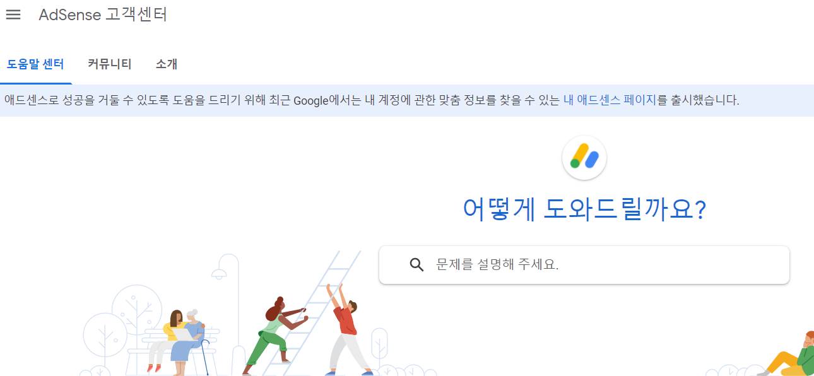This screenshot has width=814, height=376.
Task: Click the AdSense 고객센터 title
Action: coord(103,15)
